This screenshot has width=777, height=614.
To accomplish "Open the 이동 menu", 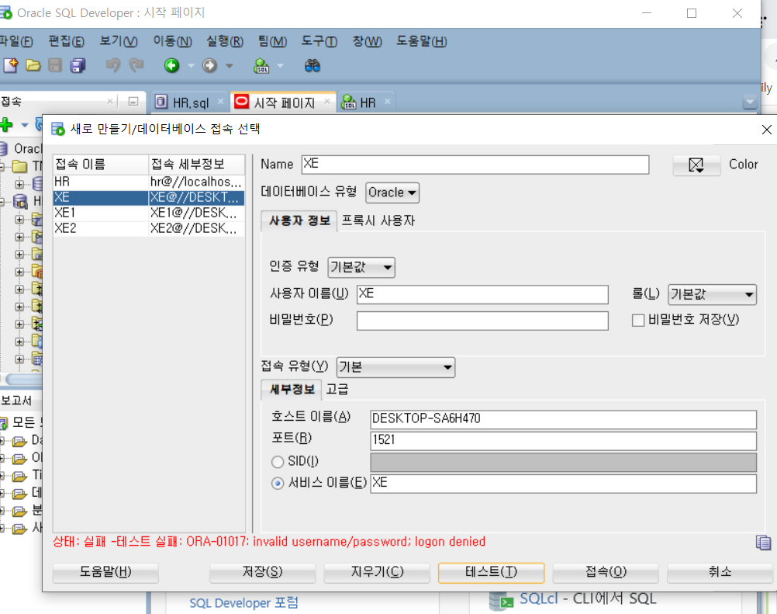I will coord(172,41).
